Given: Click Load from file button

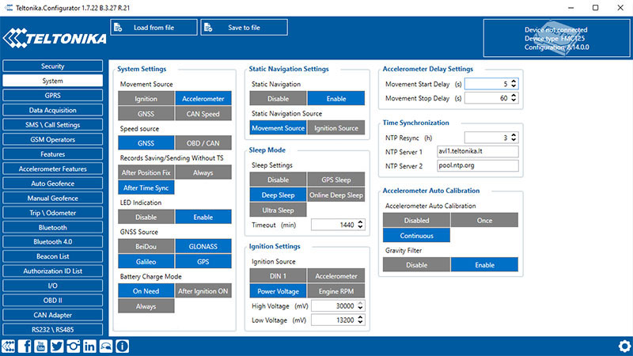Looking at the screenshot, I should pos(153,27).
